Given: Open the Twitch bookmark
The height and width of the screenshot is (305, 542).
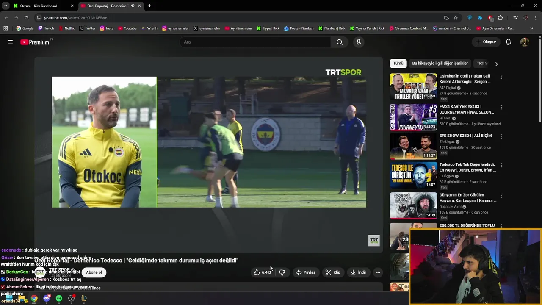Looking at the screenshot, I should [46, 28].
